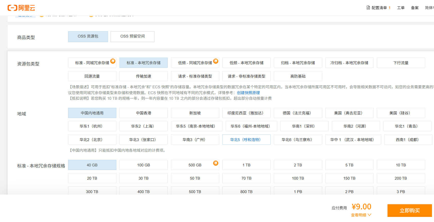Open the Alibaba Cloud logo homepage
Image resolution: width=434 pixels, height=222 pixels.
[x=21, y=8]
